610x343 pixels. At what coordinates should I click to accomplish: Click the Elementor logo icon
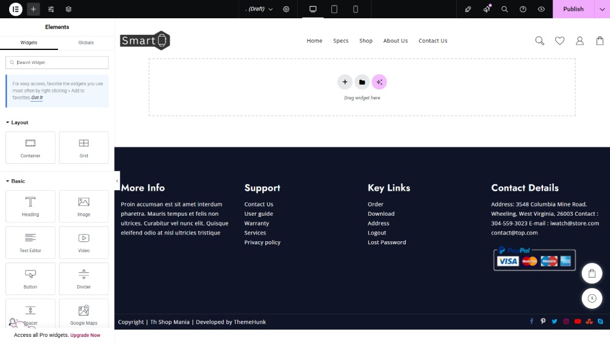coord(16,9)
